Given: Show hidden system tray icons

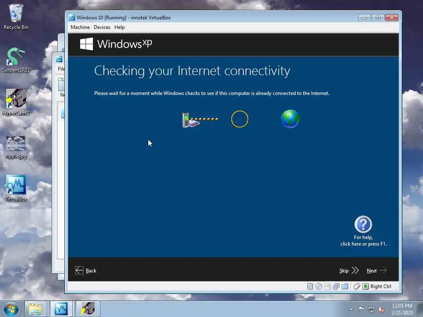Looking at the screenshot, I should (x=351, y=309).
